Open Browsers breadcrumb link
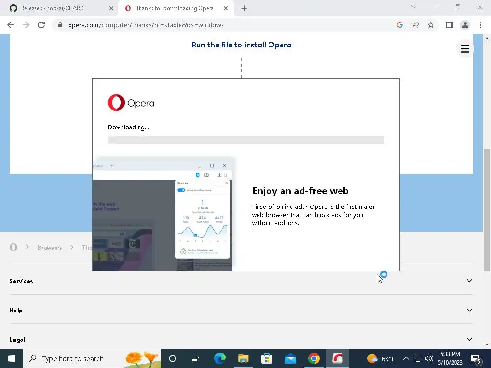Image resolution: width=491 pixels, height=368 pixels. [x=49, y=248]
